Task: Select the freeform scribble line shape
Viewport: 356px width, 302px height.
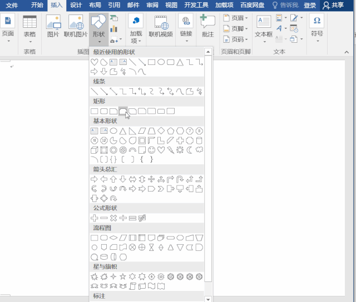Action: (x=199, y=91)
